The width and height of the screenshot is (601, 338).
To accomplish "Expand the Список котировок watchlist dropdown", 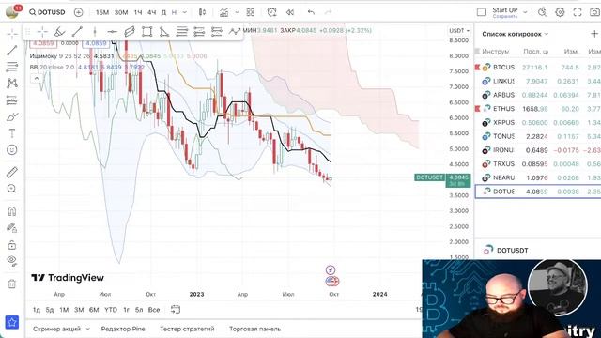I will tap(547, 34).
